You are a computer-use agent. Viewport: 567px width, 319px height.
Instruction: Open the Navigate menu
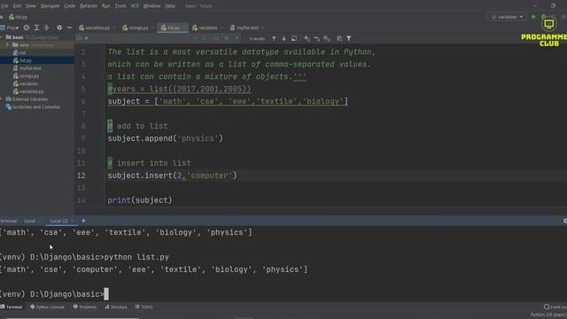pos(50,6)
